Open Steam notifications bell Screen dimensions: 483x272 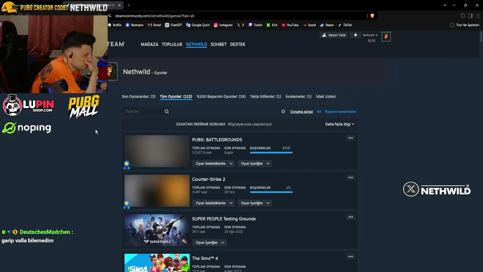tap(355, 35)
